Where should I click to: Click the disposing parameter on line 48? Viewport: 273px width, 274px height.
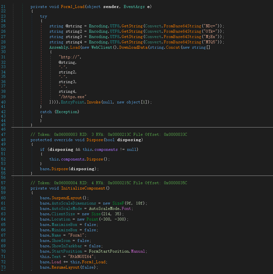[x=129, y=140]
